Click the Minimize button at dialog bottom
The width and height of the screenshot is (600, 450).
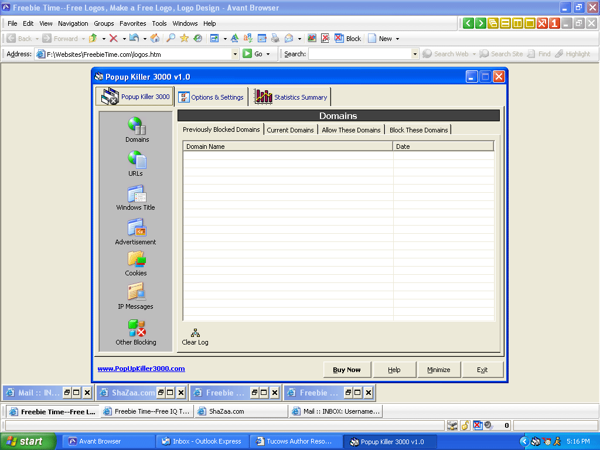click(438, 370)
